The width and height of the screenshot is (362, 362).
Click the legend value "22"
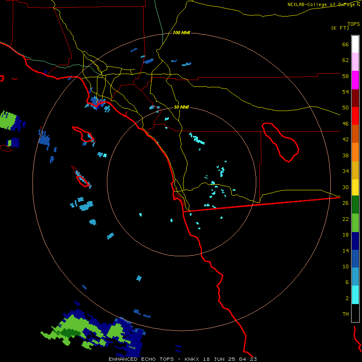[x=346, y=219]
